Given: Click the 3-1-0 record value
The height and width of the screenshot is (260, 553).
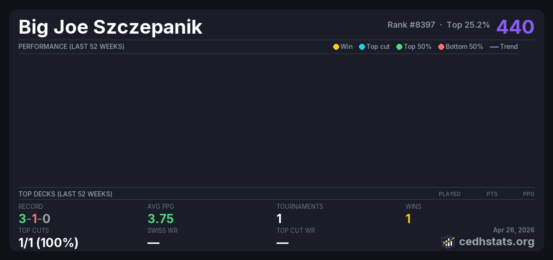Looking at the screenshot, I should coord(34,219).
